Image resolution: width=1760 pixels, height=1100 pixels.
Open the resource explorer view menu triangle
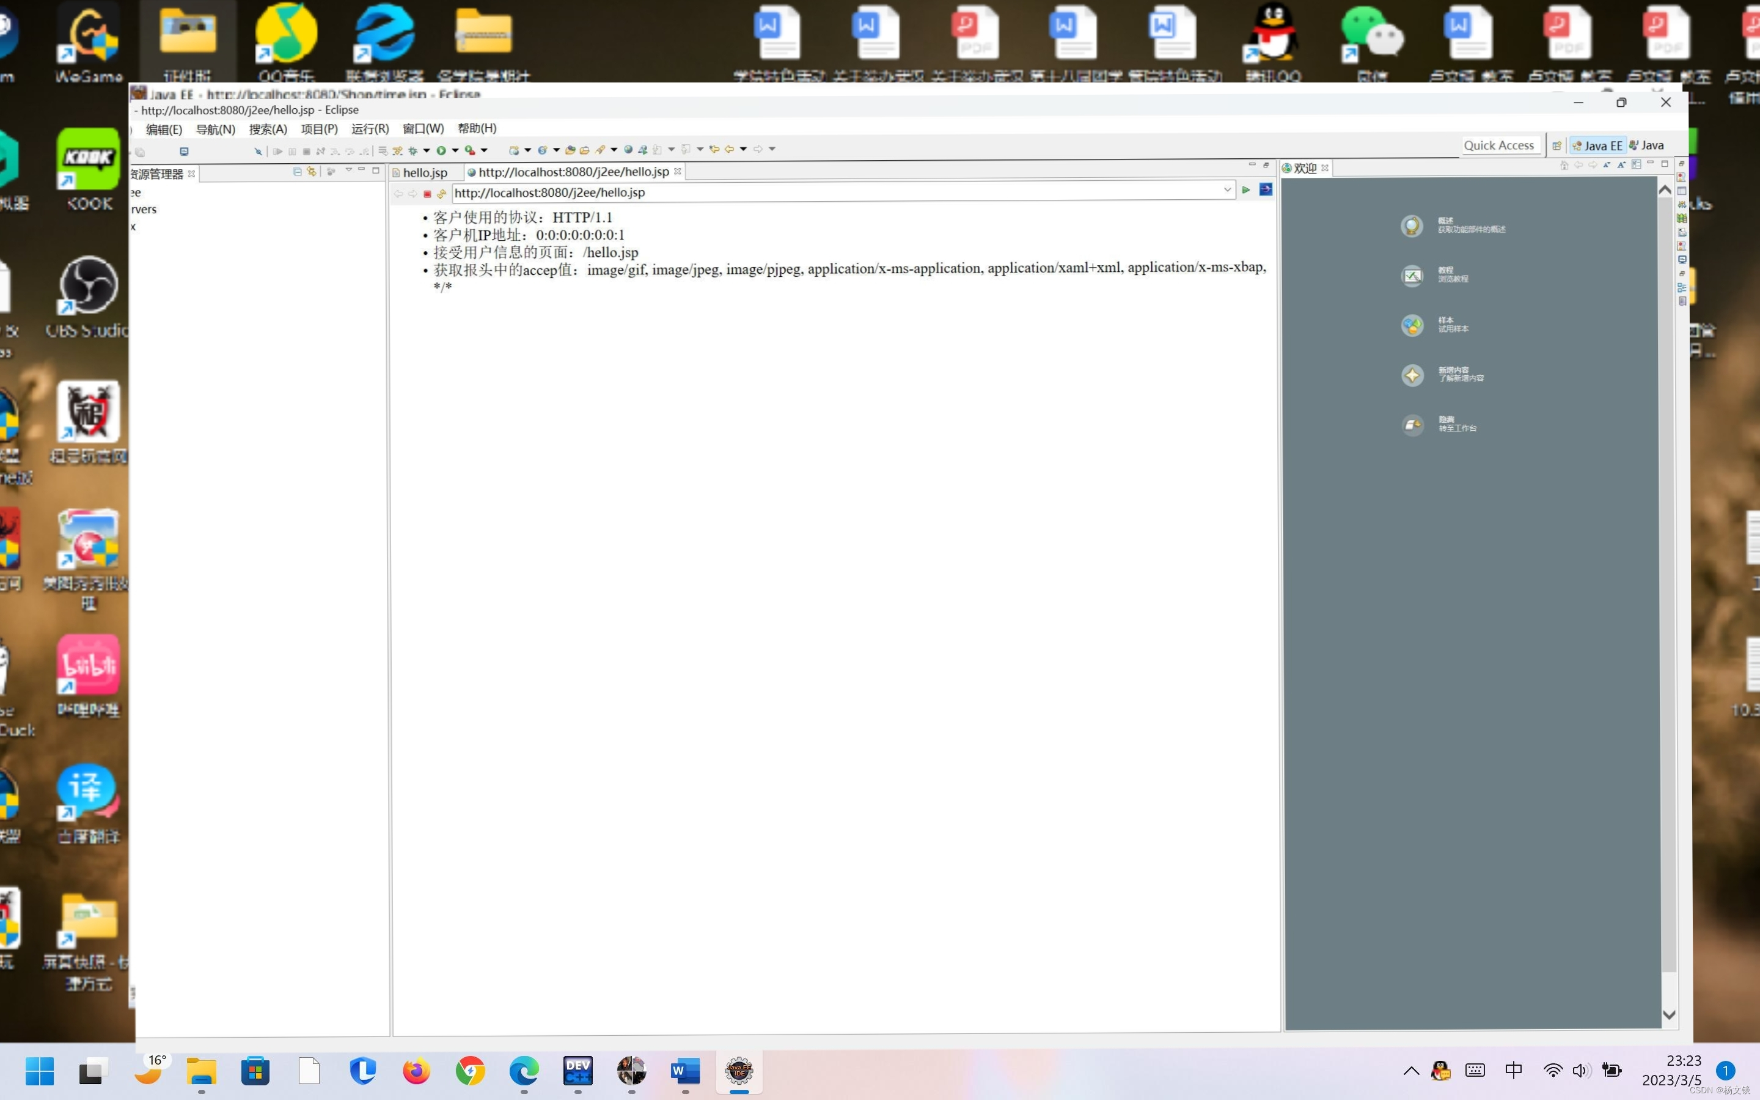[x=348, y=170]
